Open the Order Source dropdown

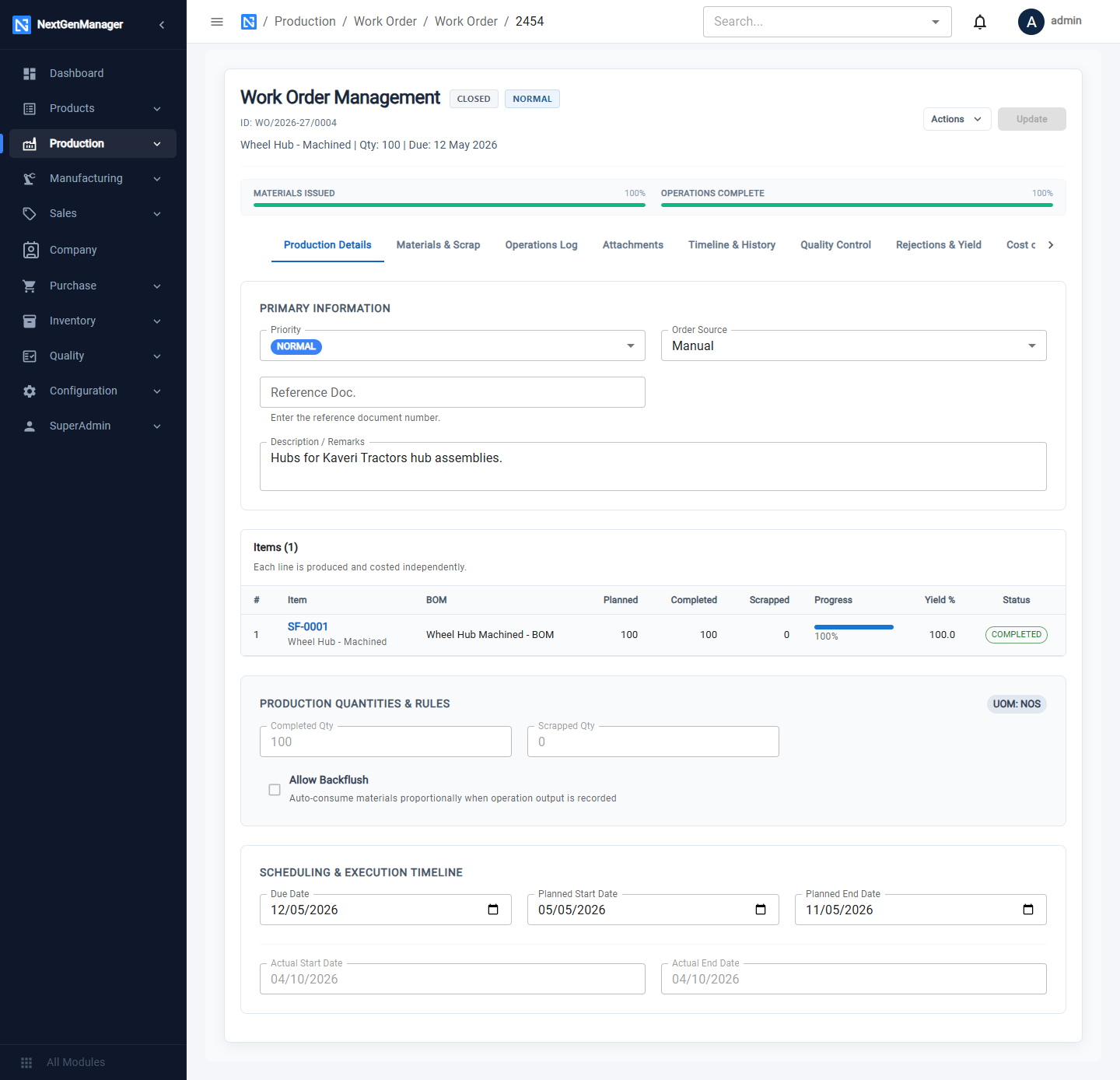click(854, 345)
